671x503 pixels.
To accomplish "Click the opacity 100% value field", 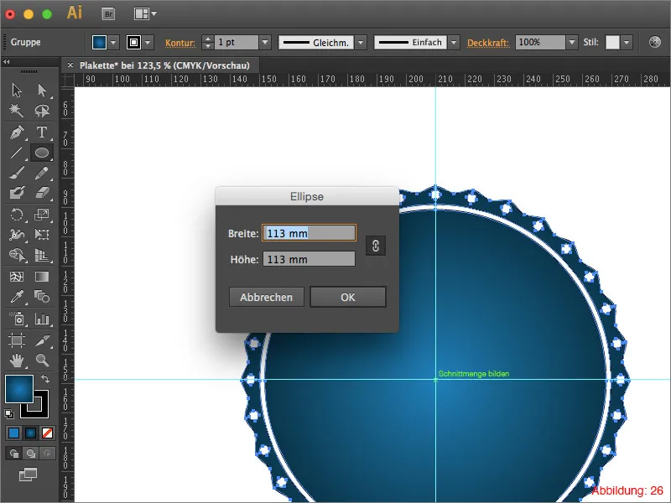I will tap(540, 43).
